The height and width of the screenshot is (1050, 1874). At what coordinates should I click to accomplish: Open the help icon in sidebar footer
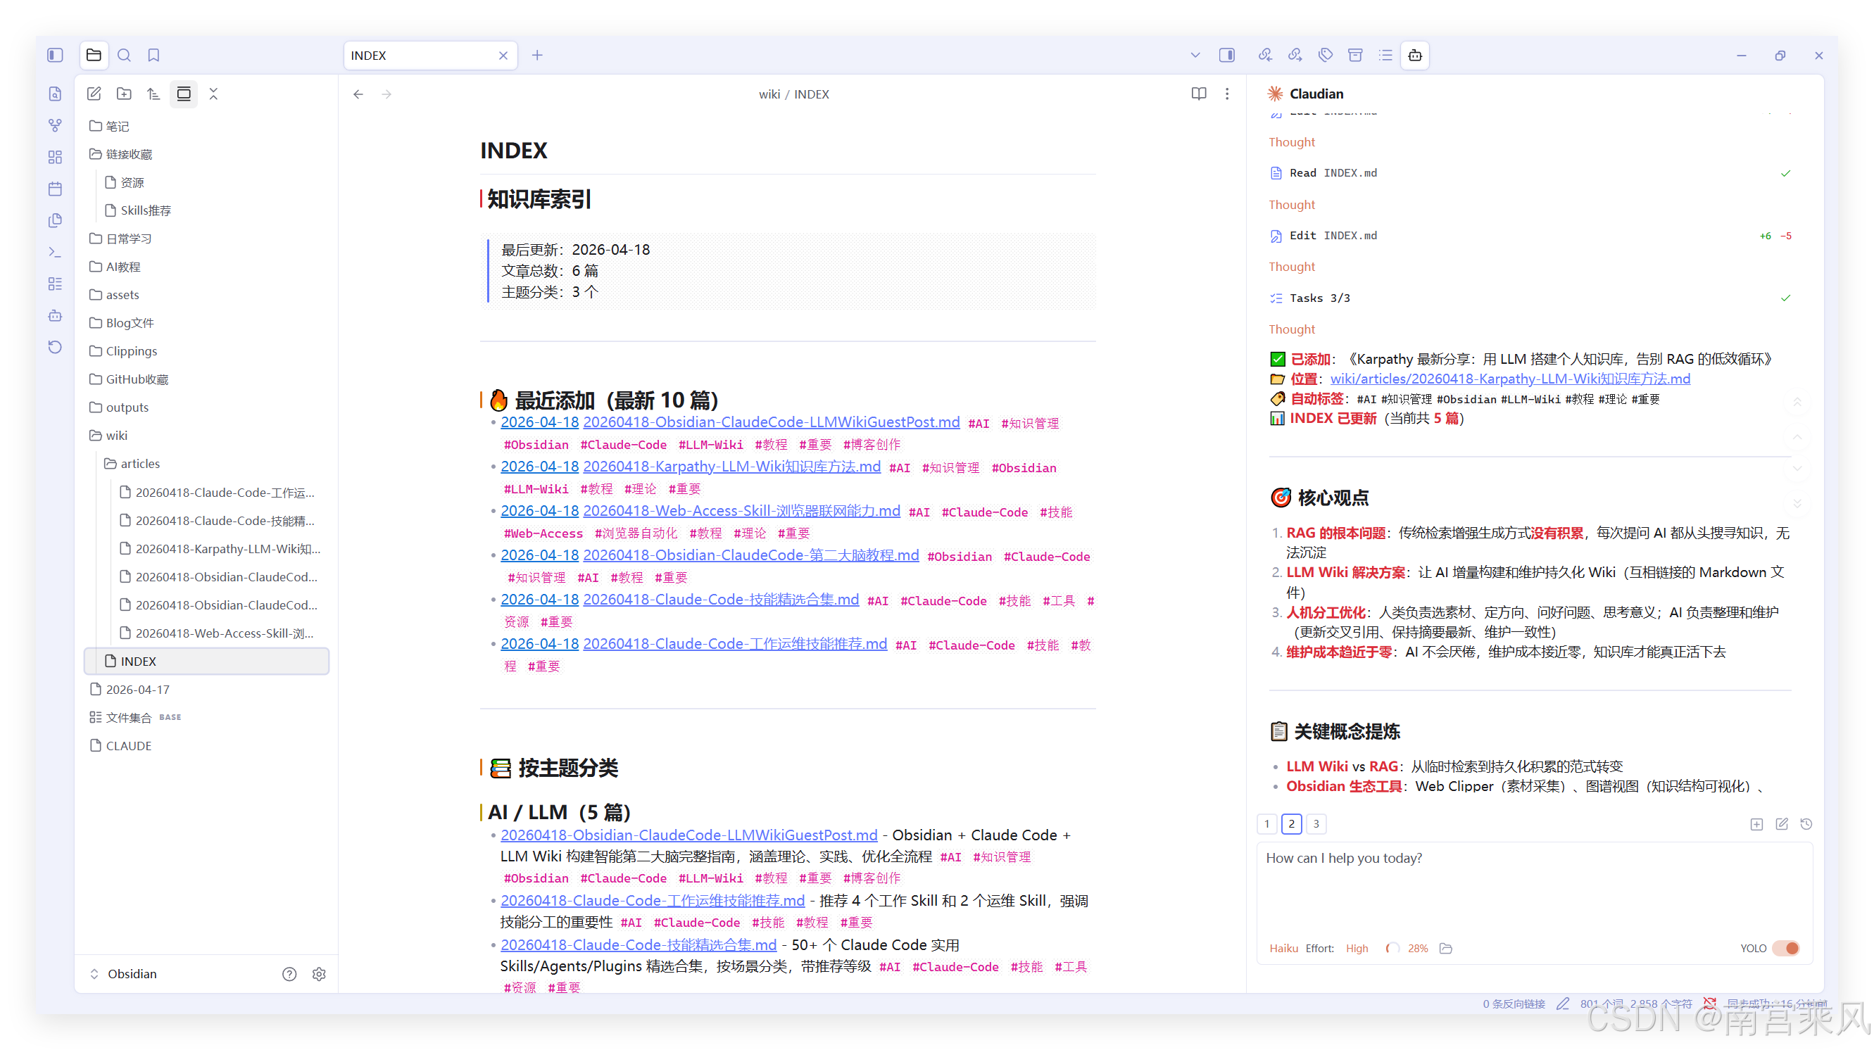tap(289, 975)
